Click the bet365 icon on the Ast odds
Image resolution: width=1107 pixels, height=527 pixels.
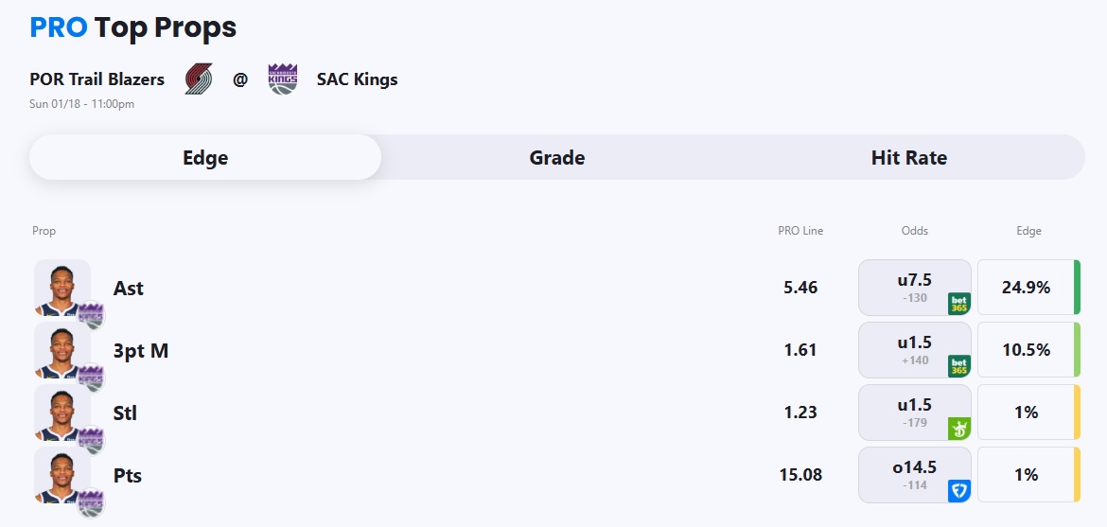(959, 304)
